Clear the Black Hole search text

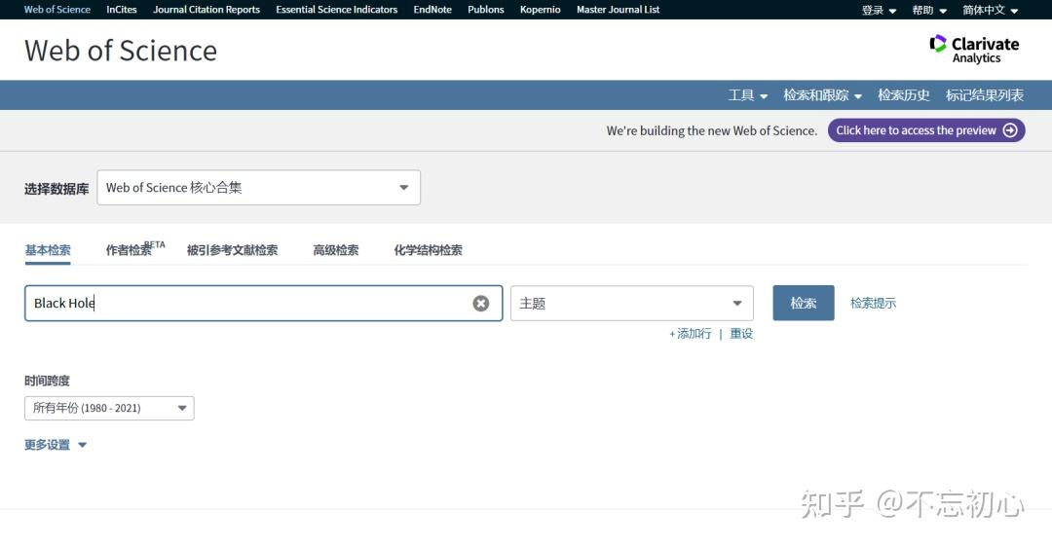pyautogui.click(x=480, y=303)
